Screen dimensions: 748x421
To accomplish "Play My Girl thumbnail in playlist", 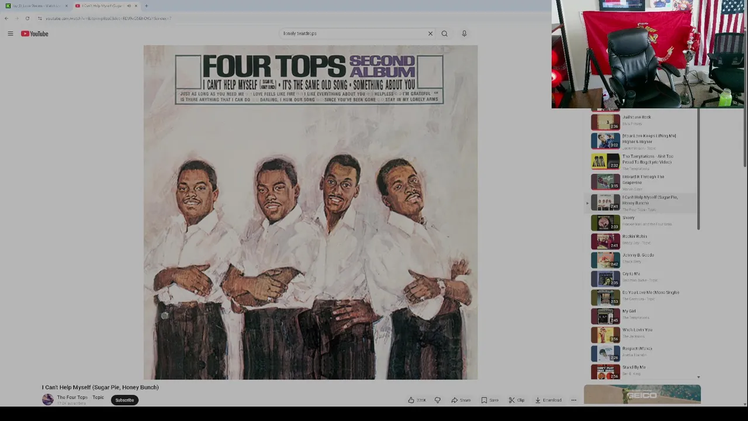I will coord(605,316).
